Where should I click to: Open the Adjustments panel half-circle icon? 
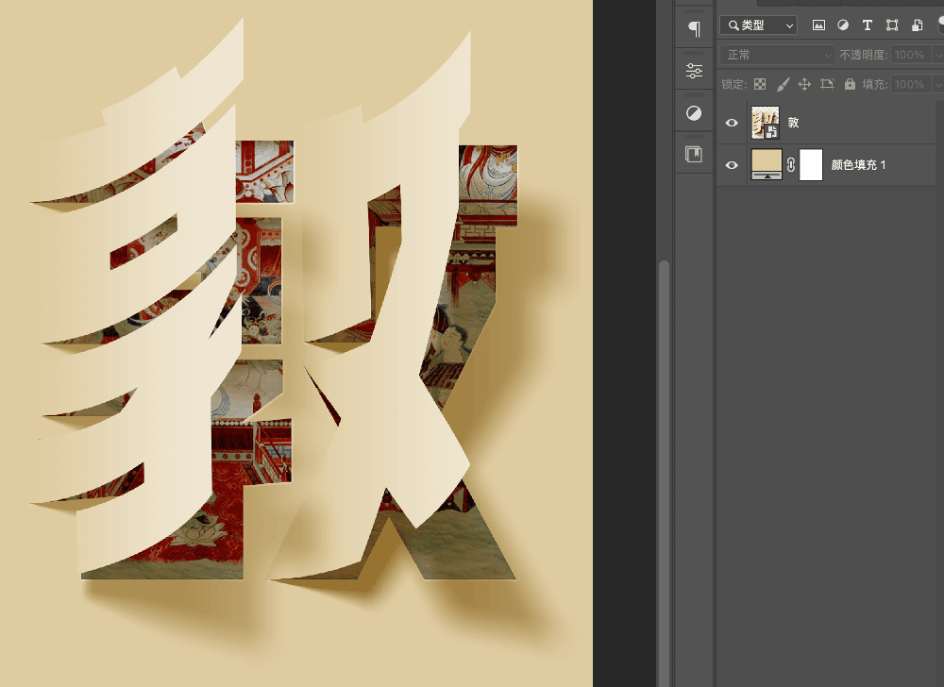(694, 113)
